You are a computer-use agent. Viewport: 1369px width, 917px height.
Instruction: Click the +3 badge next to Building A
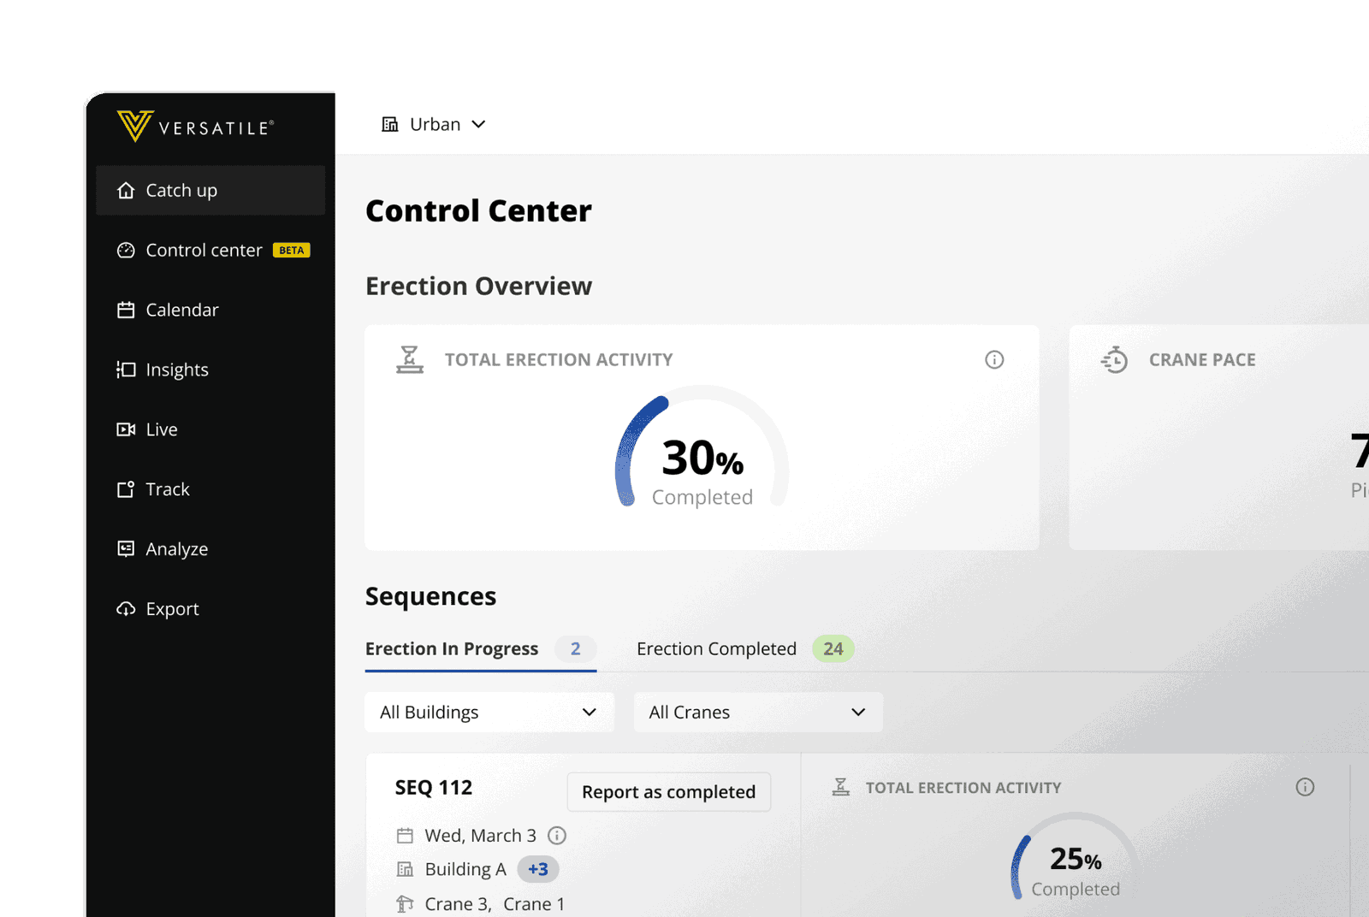(537, 868)
